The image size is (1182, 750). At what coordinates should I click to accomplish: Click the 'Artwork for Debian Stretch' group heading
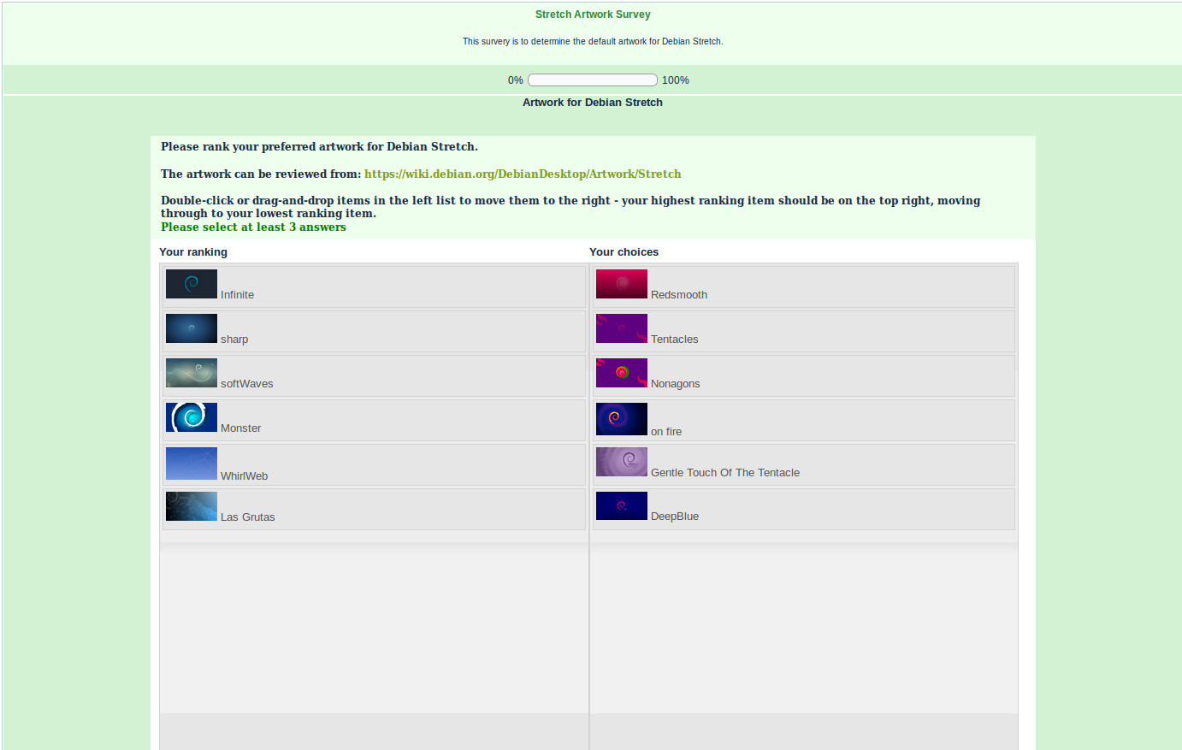[x=593, y=103]
